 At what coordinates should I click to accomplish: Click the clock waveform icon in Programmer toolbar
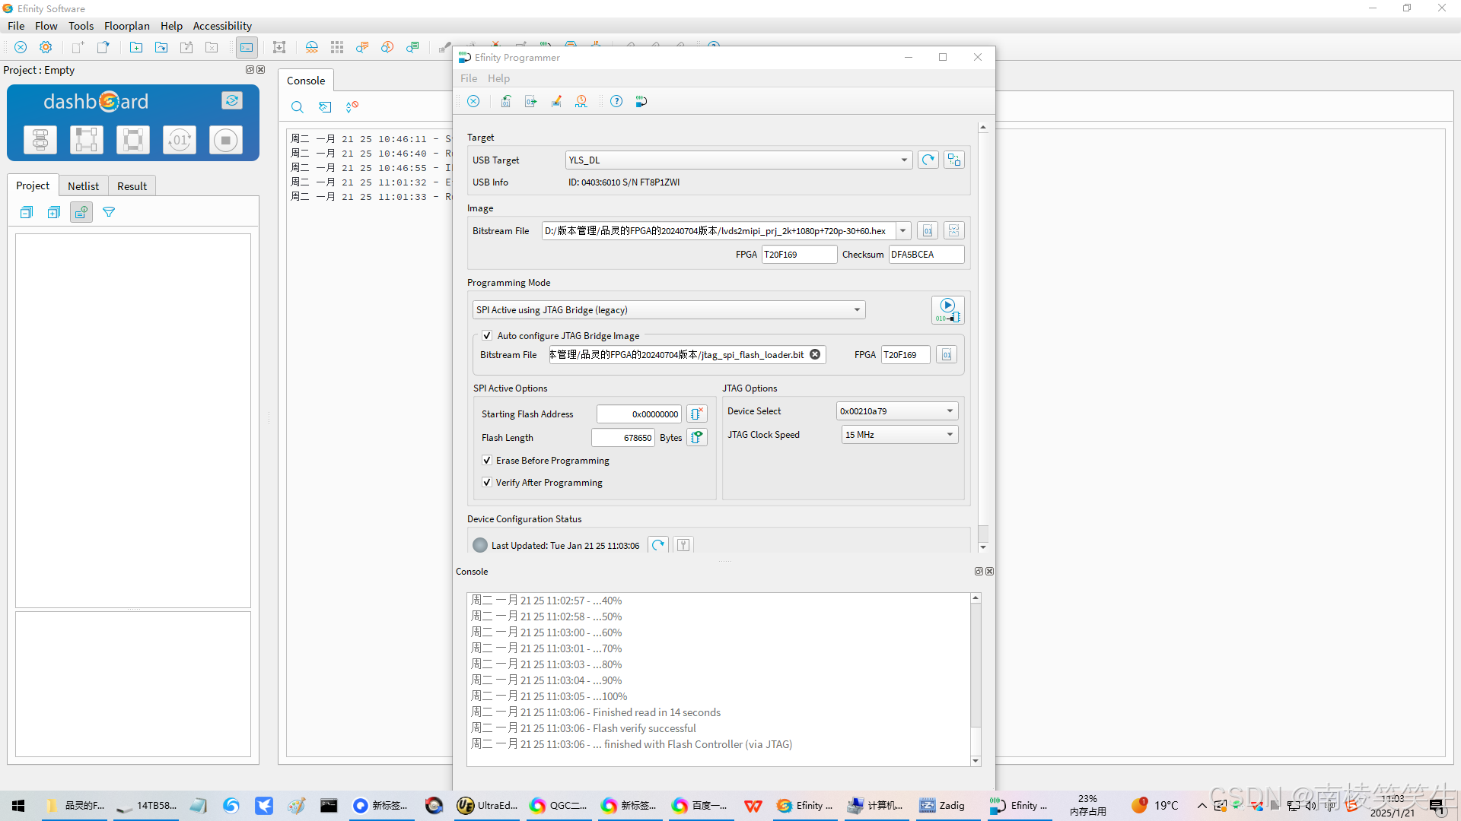coord(582,101)
